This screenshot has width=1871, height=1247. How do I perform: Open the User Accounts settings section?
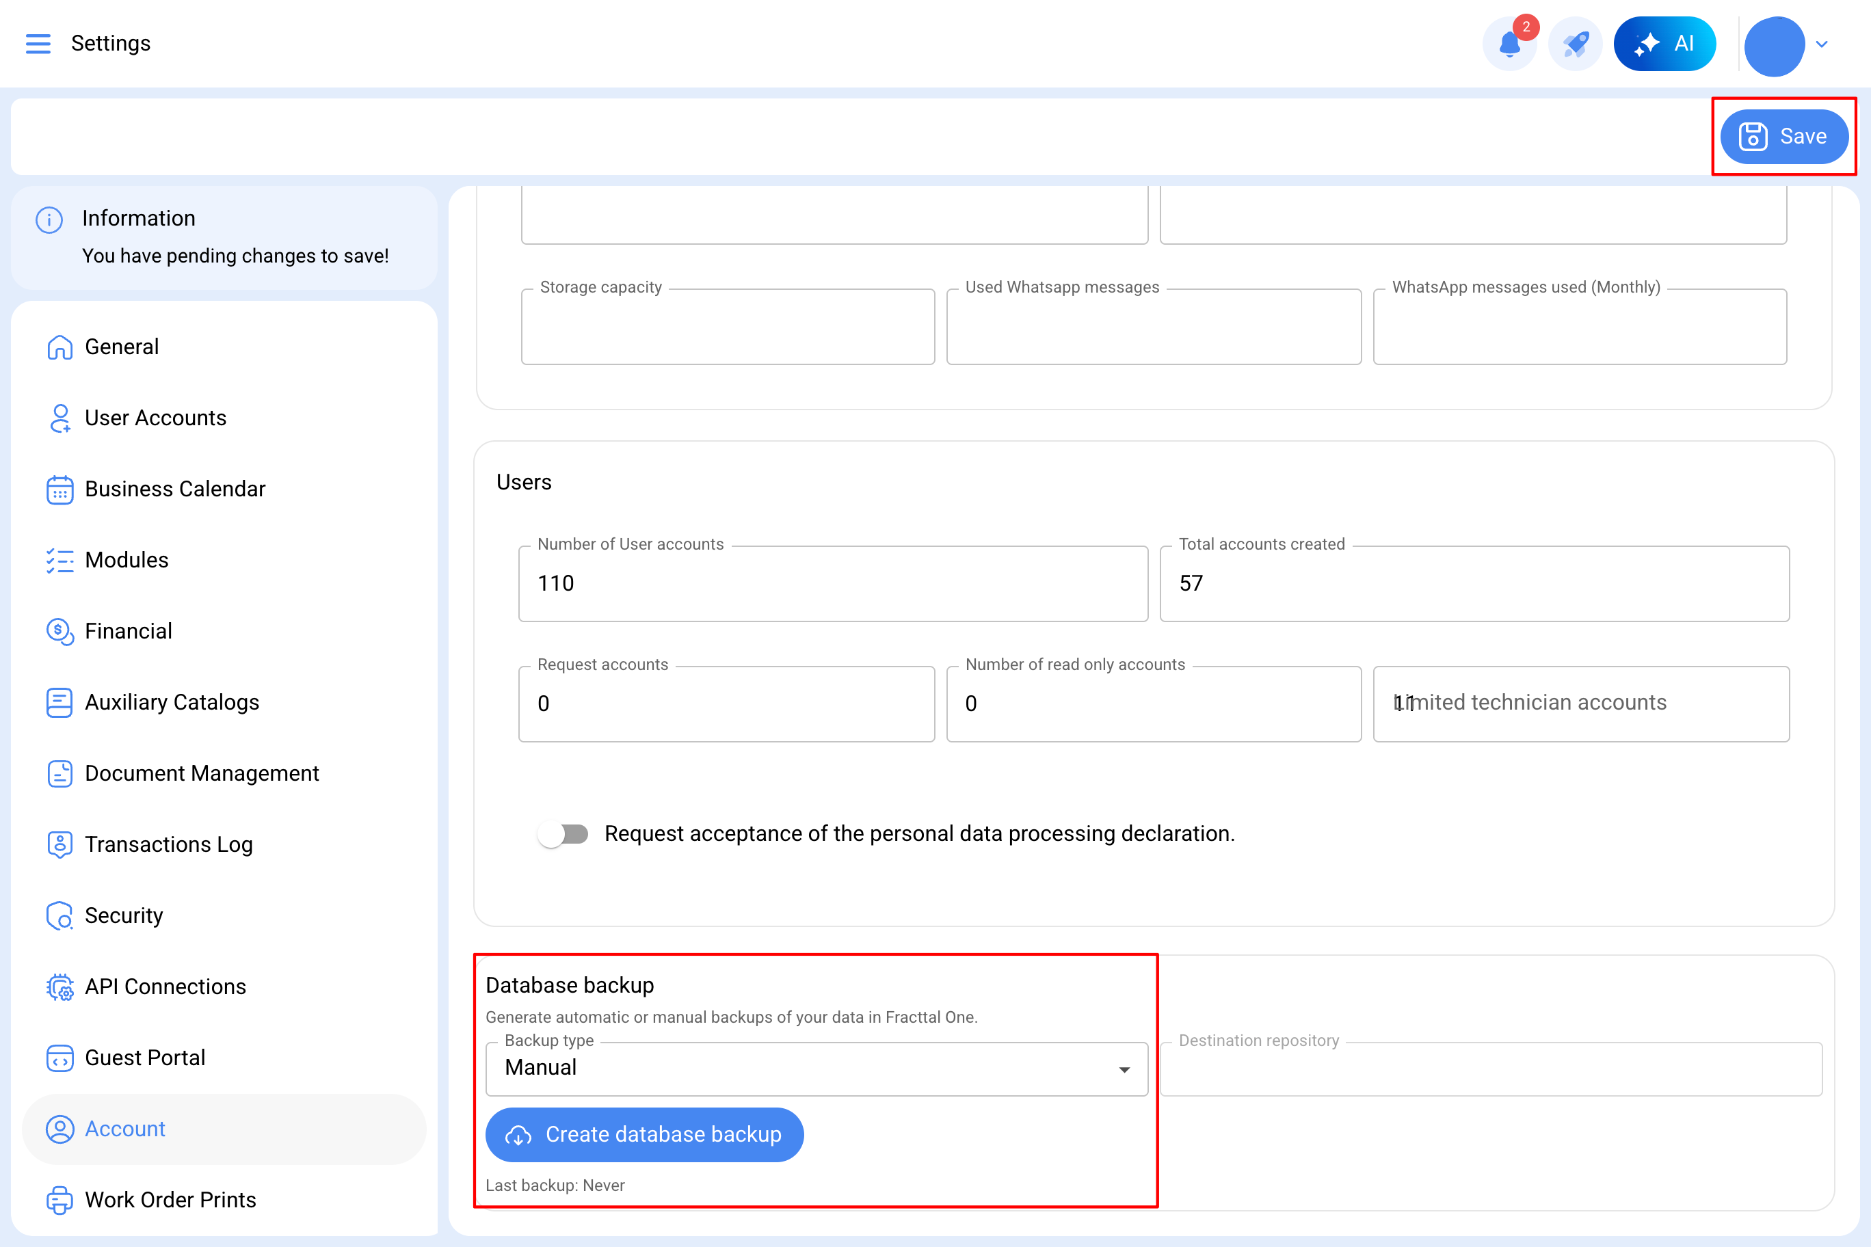coord(155,418)
